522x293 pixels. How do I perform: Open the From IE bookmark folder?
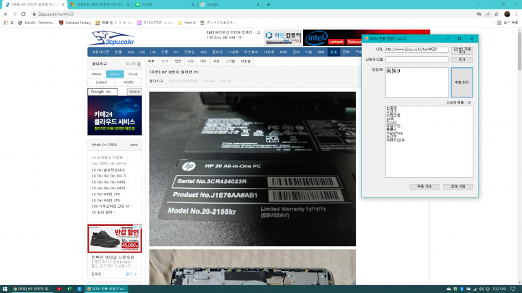pos(187,23)
